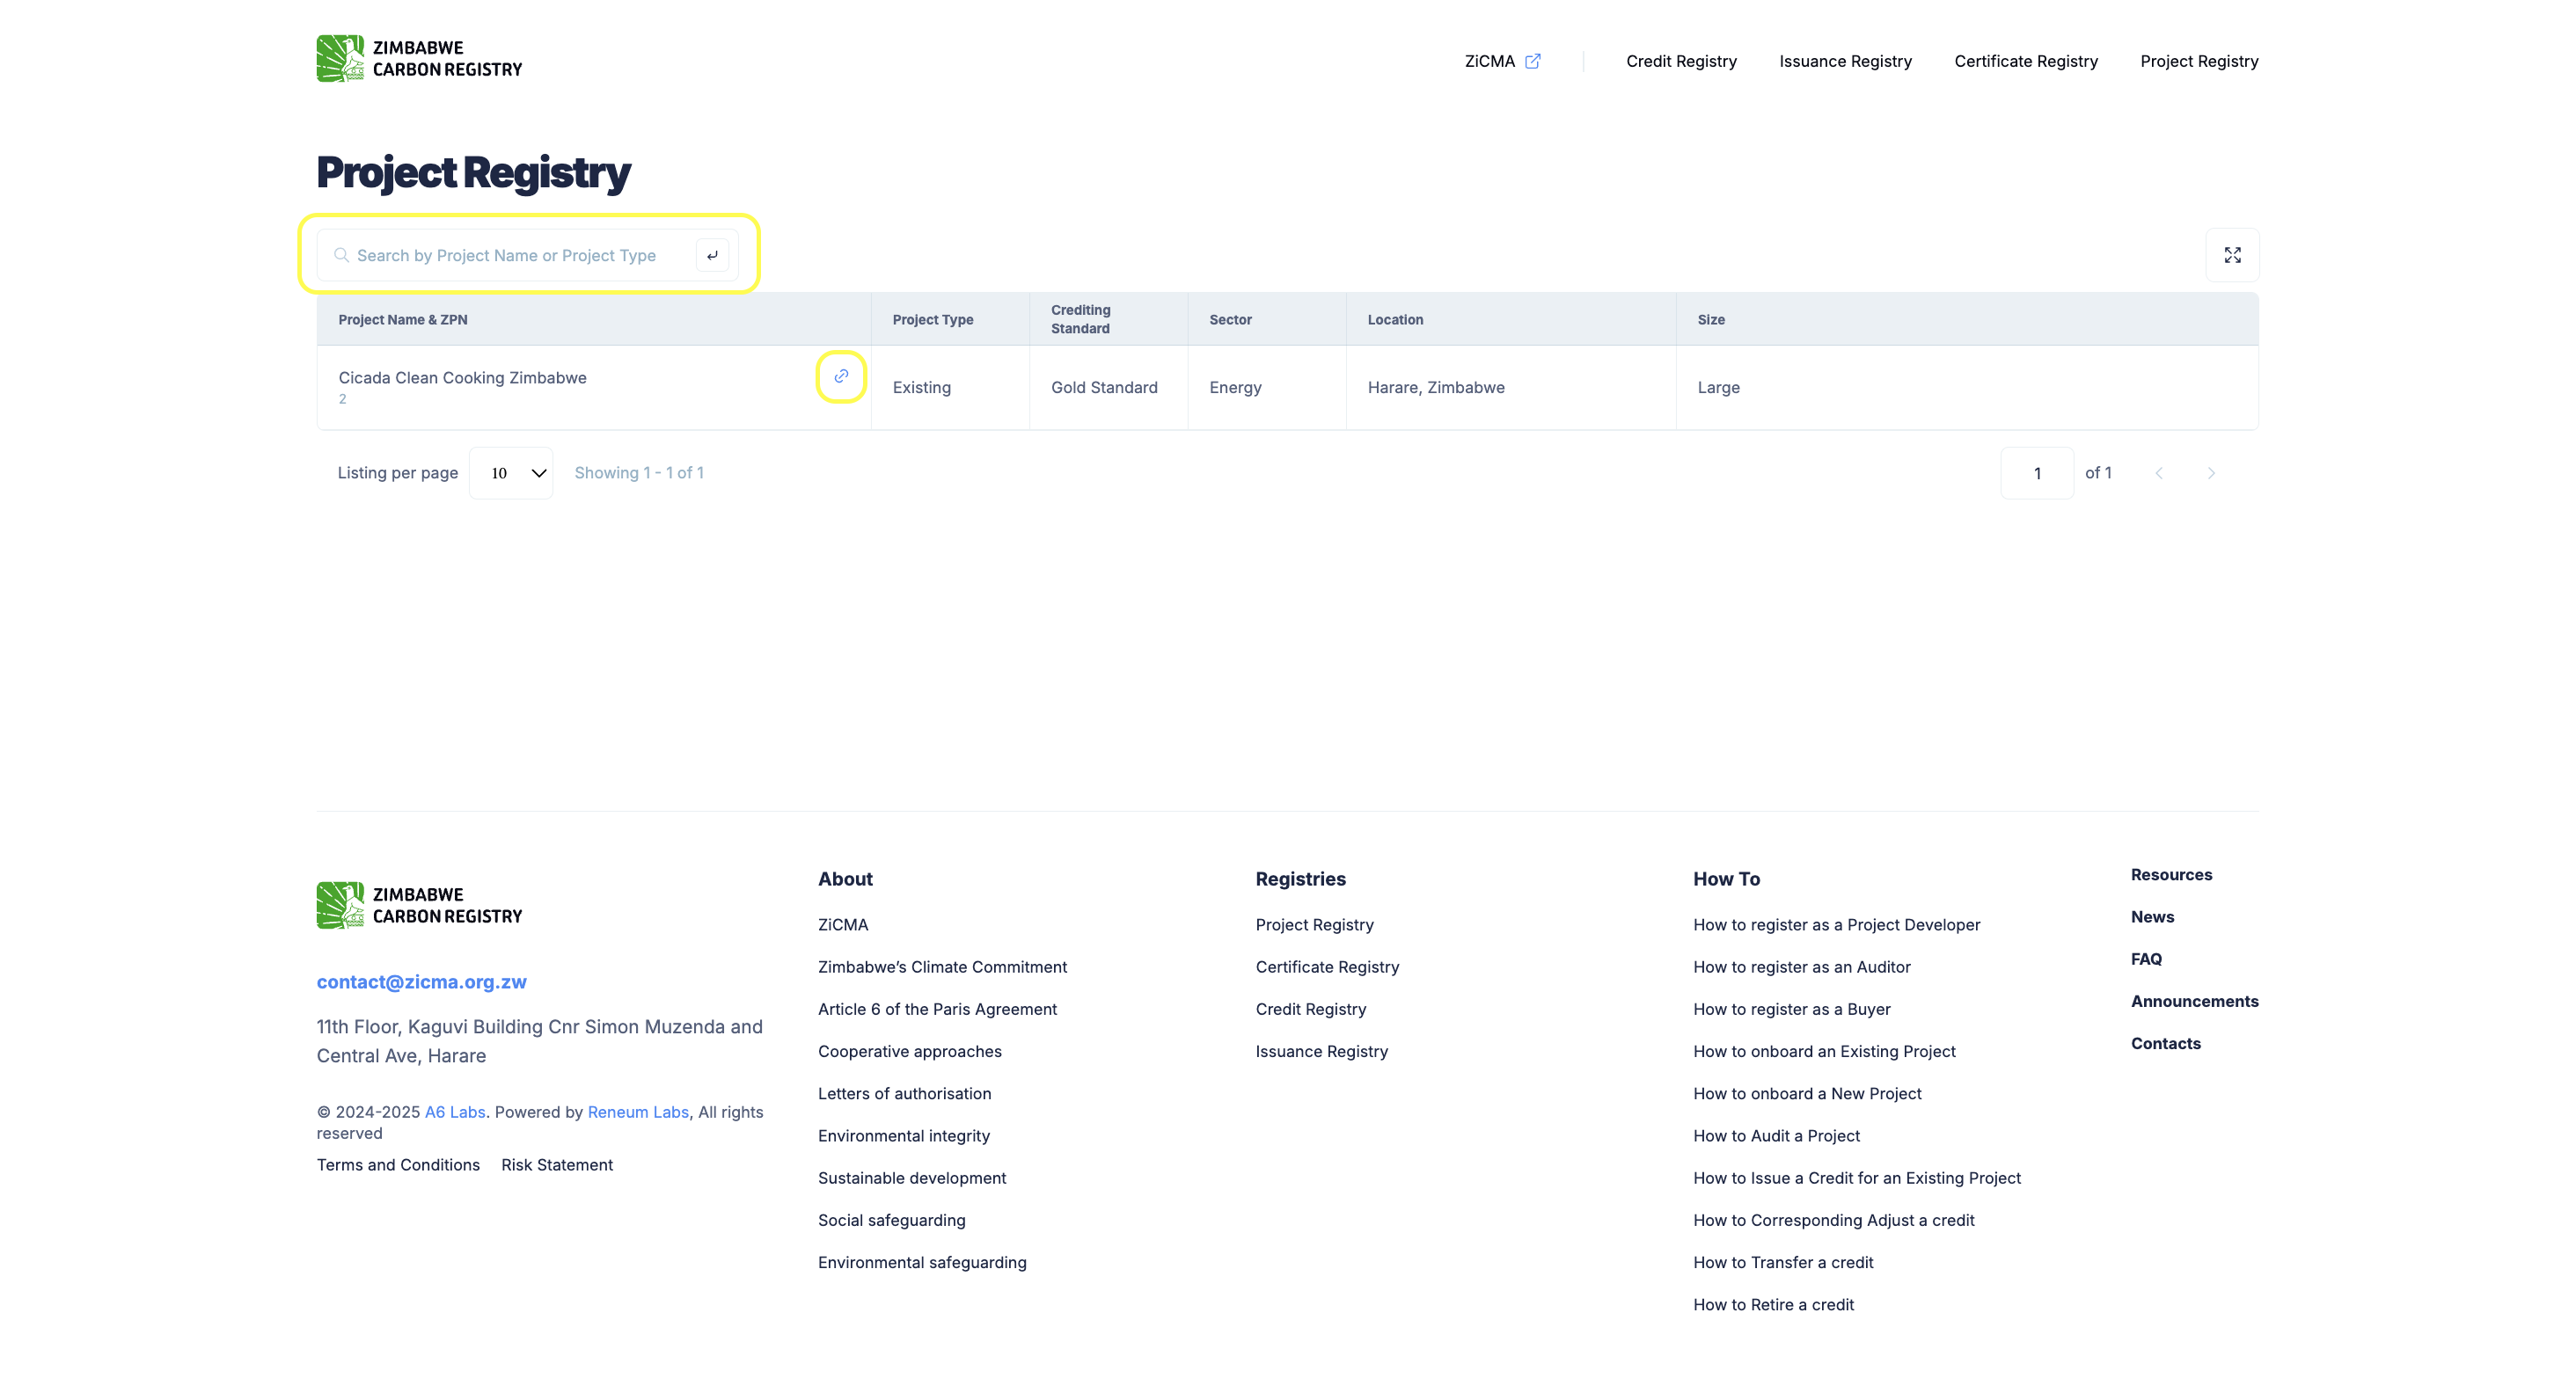Copy link for Cicada Clean Cooking Zimbabwe

pyautogui.click(x=841, y=376)
